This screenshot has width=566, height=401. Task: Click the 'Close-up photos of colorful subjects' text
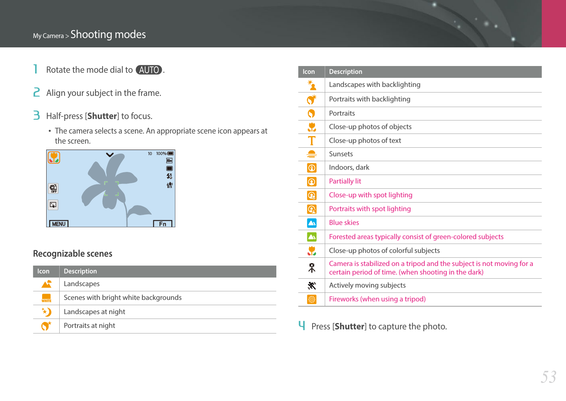click(x=384, y=251)
